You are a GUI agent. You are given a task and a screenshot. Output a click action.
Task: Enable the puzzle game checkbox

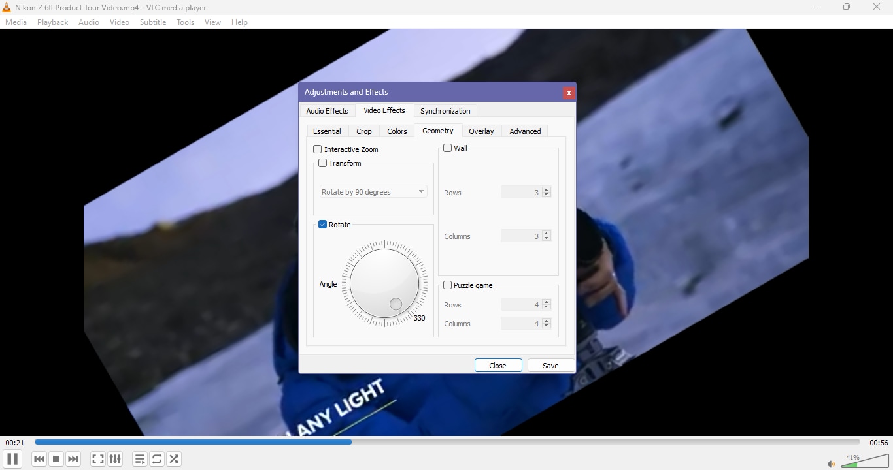[x=448, y=285]
